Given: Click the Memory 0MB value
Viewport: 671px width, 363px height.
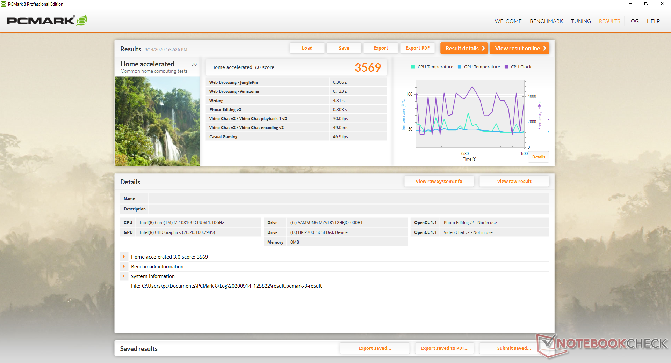Looking at the screenshot, I should click(x=295, y=242).
